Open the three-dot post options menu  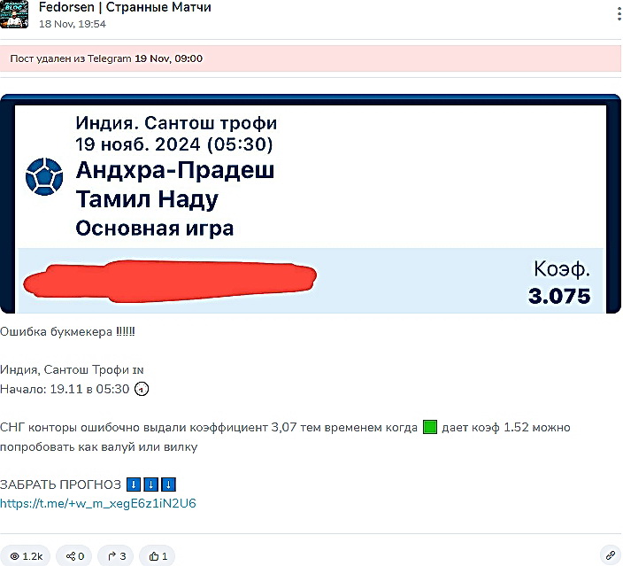tap(619, 14)
